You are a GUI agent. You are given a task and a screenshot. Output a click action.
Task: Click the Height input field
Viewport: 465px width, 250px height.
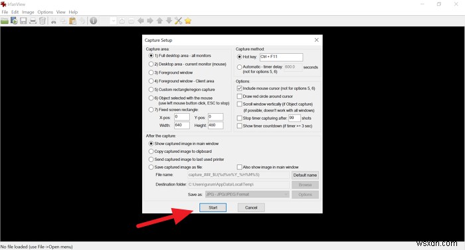(x=216, y=125)
